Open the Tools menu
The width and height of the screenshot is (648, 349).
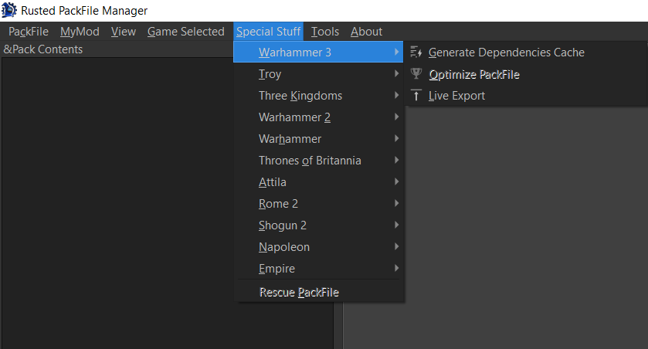(x=325, y=32)
